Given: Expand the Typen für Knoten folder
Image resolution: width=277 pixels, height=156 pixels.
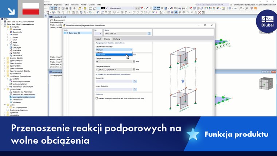Looking at the screenshot, I should [5, 61].
